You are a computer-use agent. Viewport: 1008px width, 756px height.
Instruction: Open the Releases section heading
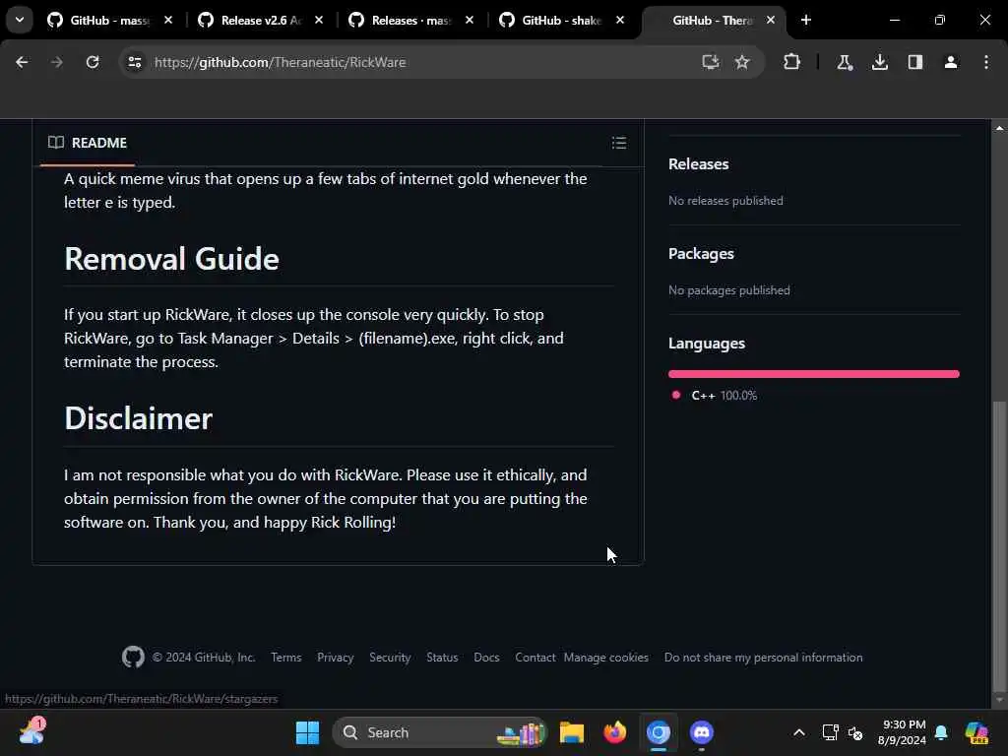coord(698,164)
